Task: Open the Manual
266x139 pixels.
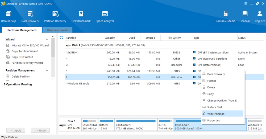Action: click(x=245, y=17)
